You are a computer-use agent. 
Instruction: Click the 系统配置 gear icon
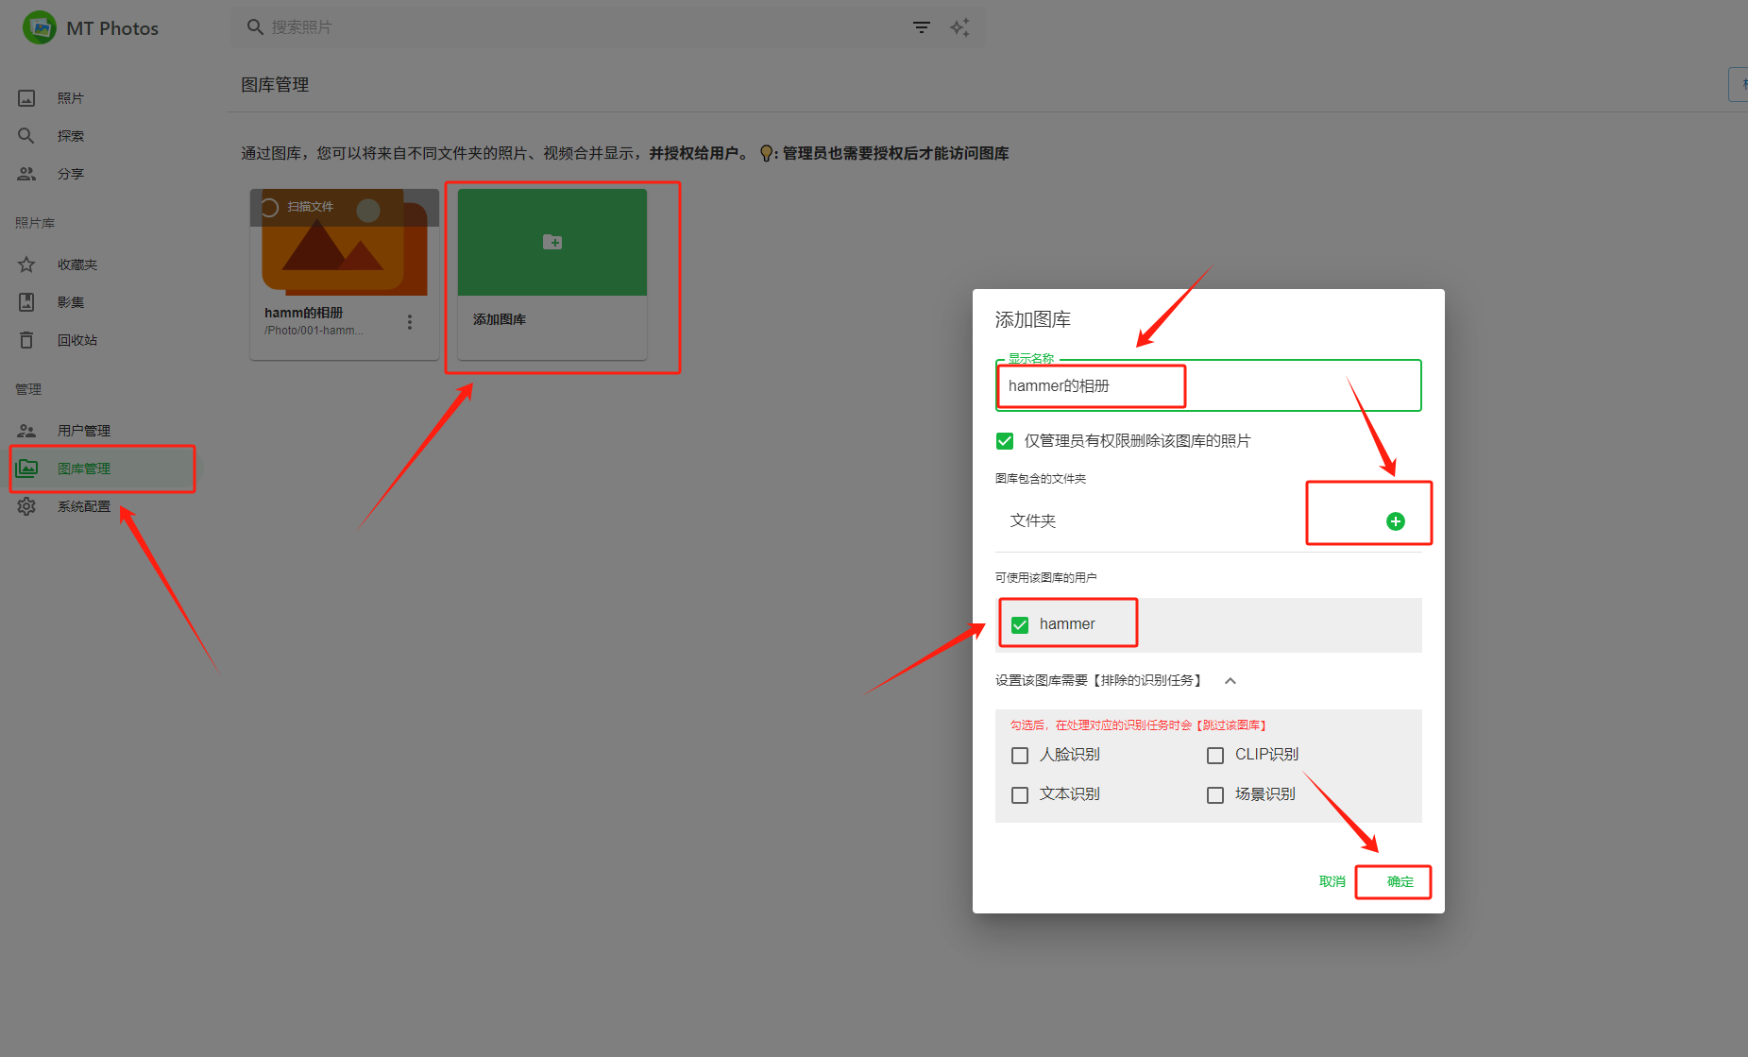[26, 506]
